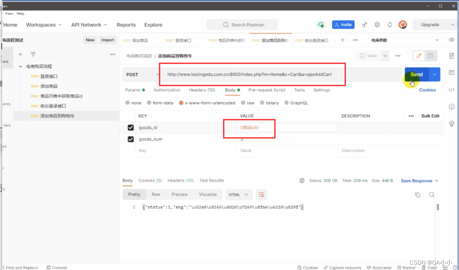
Task: Open the satellite capture requests icon
Action: (x=364, y=25)
